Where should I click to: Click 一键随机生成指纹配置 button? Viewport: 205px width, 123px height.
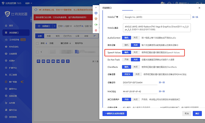click(x=115, y=113)
